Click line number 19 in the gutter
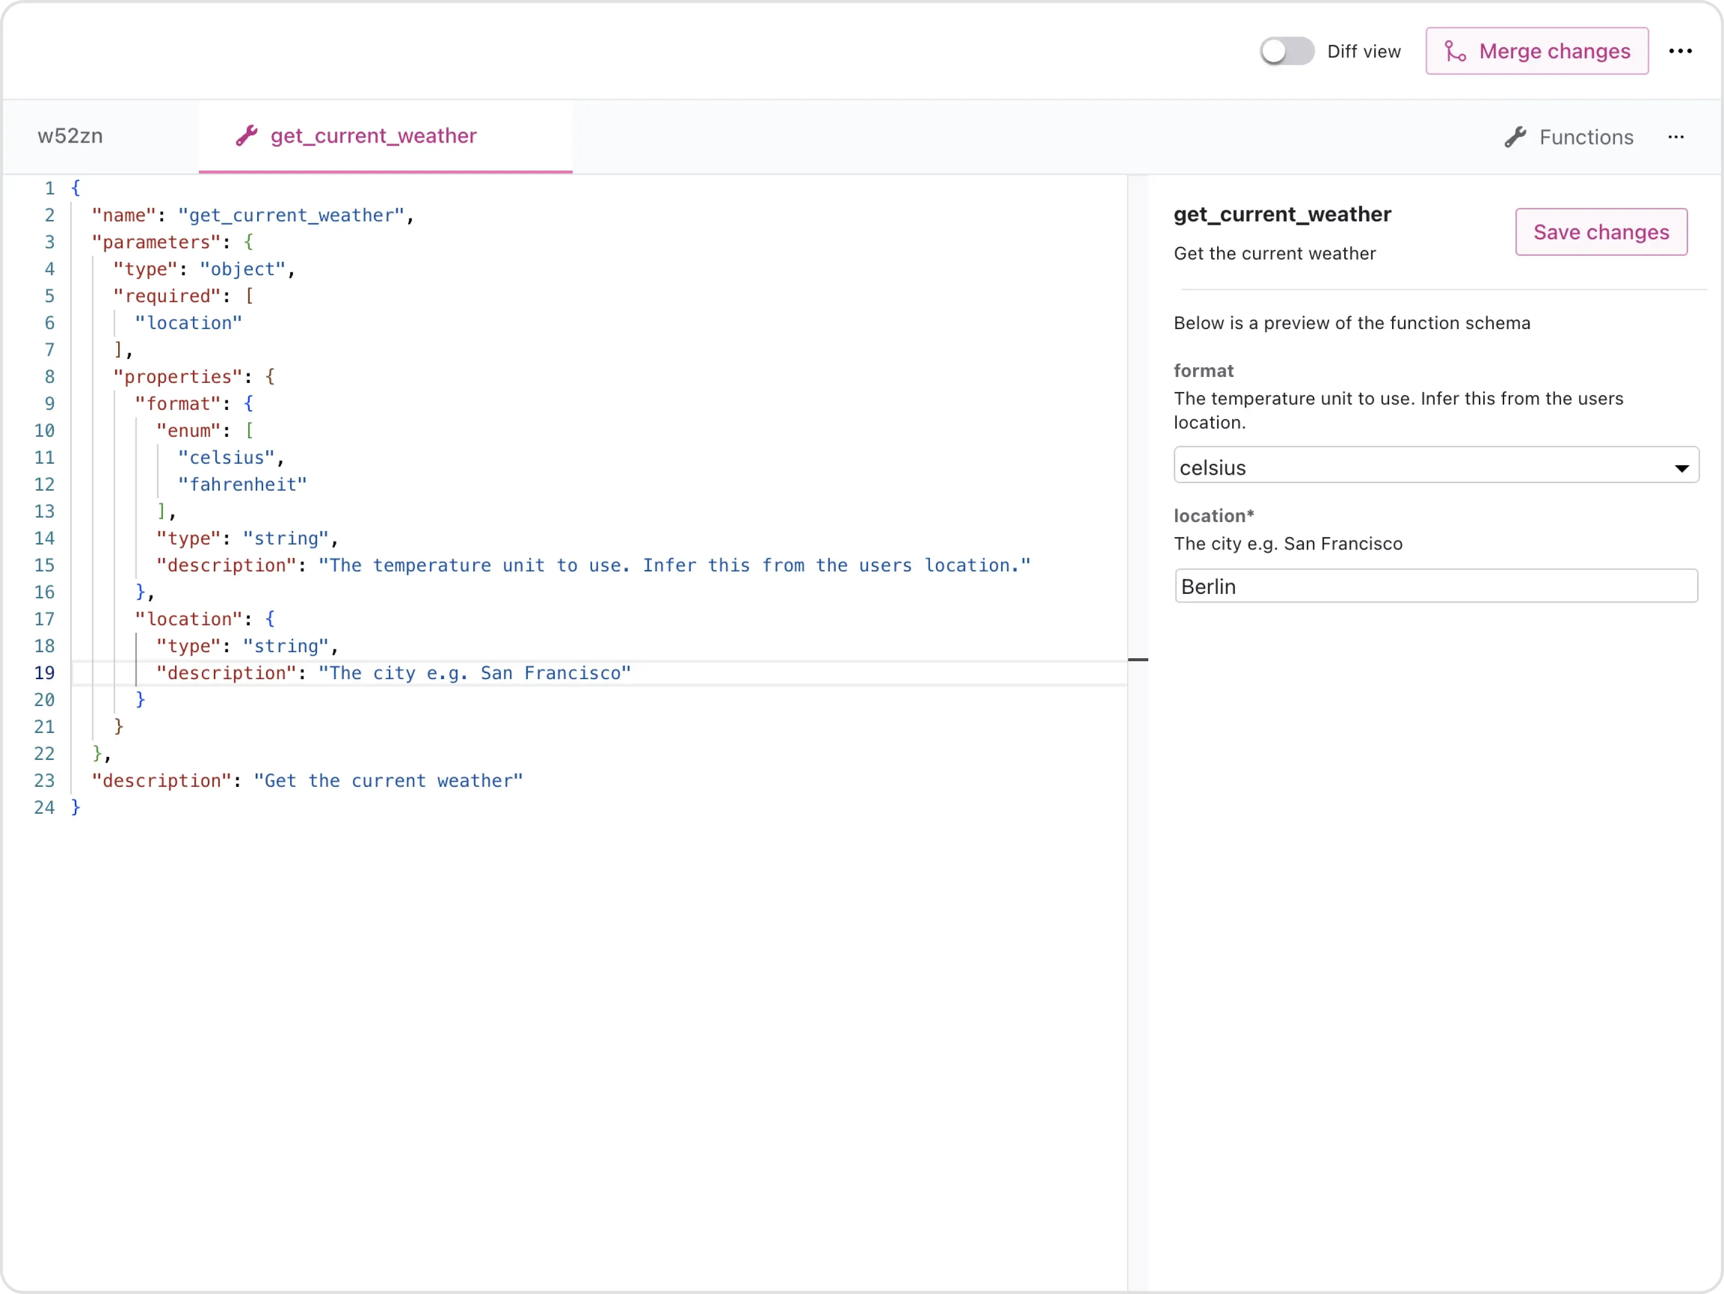Screen dimensions: 1724x1294 point(44,673)
